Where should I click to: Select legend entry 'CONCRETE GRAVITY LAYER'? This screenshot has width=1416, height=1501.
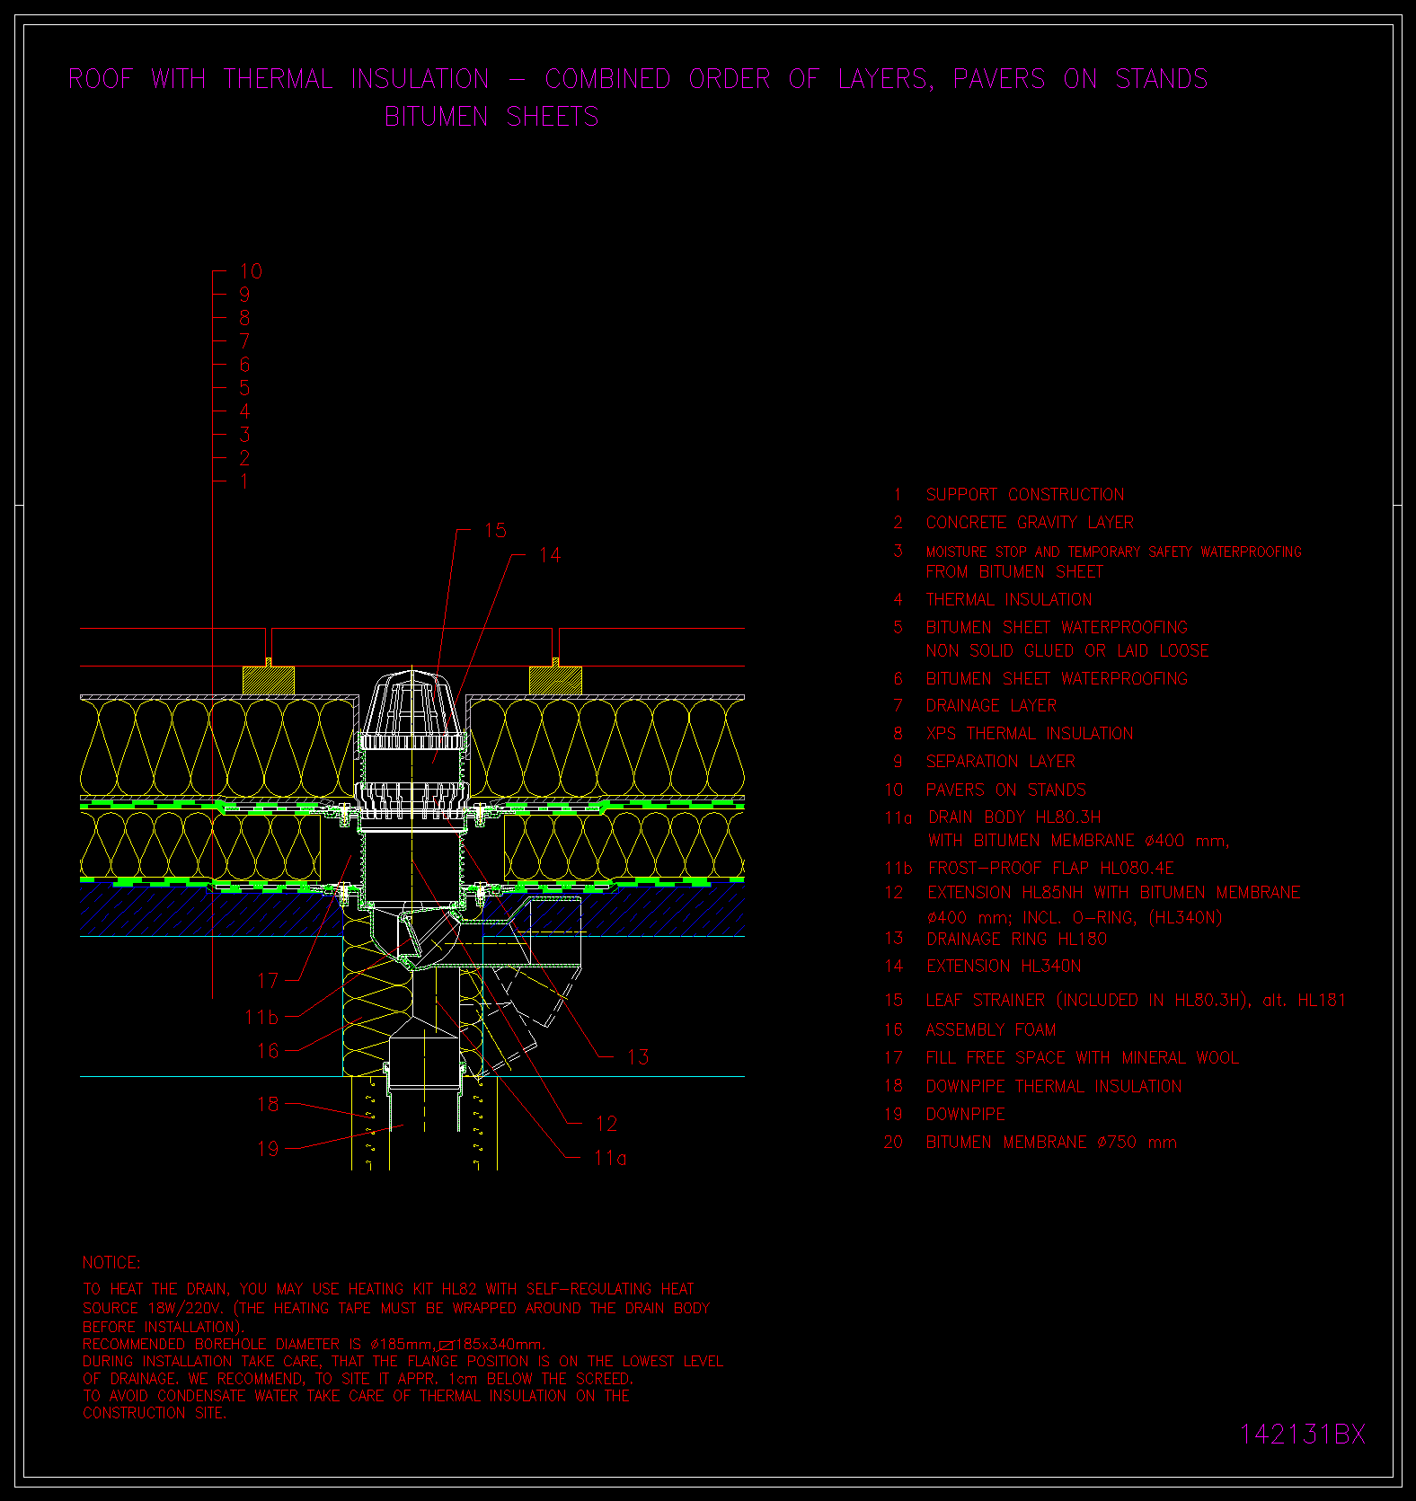[x=1030, y=523]
